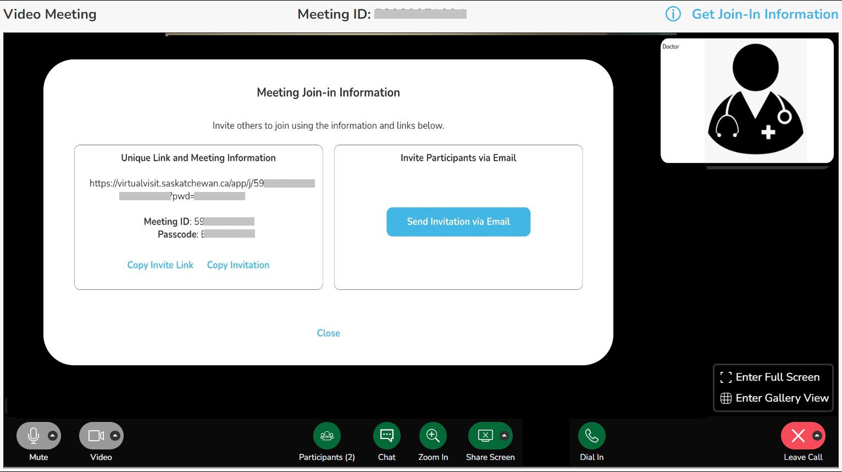842x472 pixels.
Task: Click the Dial In phone icon
Action: [x=591, y=436]
